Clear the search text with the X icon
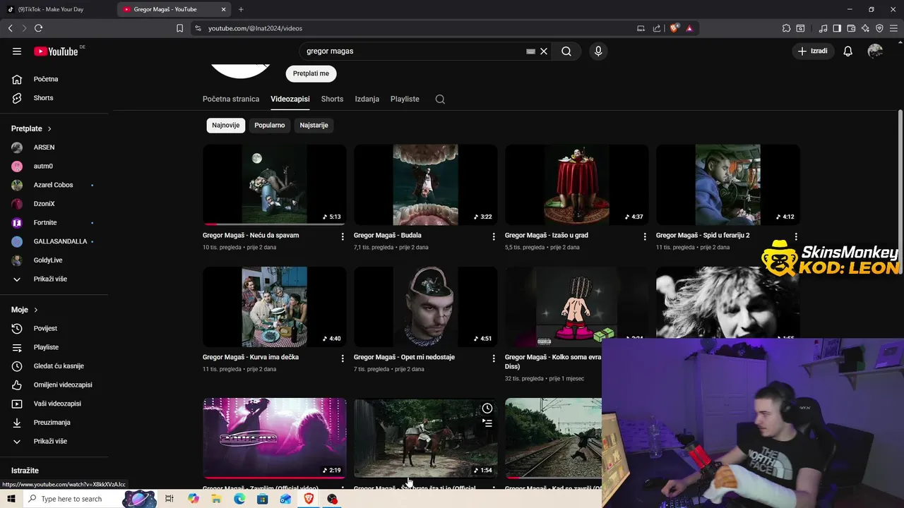This screenshot has height=508, width=904. point(544,51)
